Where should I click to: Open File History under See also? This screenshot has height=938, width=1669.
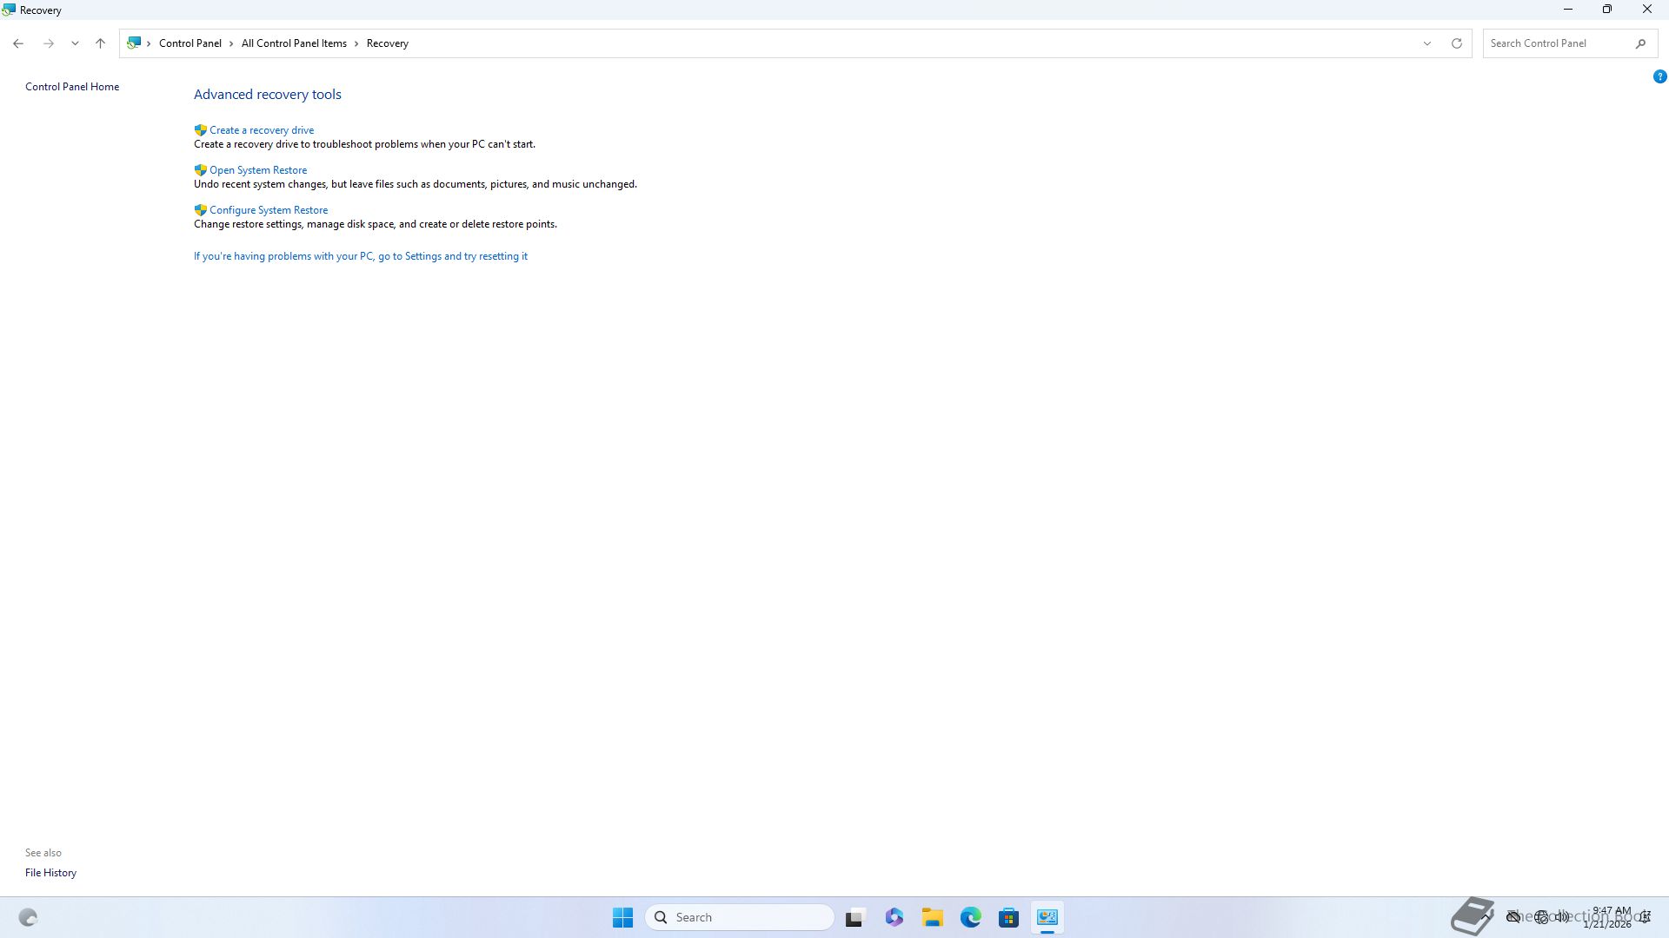point(50,873)
